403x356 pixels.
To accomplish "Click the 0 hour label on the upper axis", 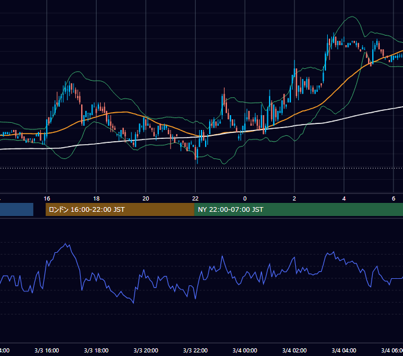I will click(x=245, y=198).
